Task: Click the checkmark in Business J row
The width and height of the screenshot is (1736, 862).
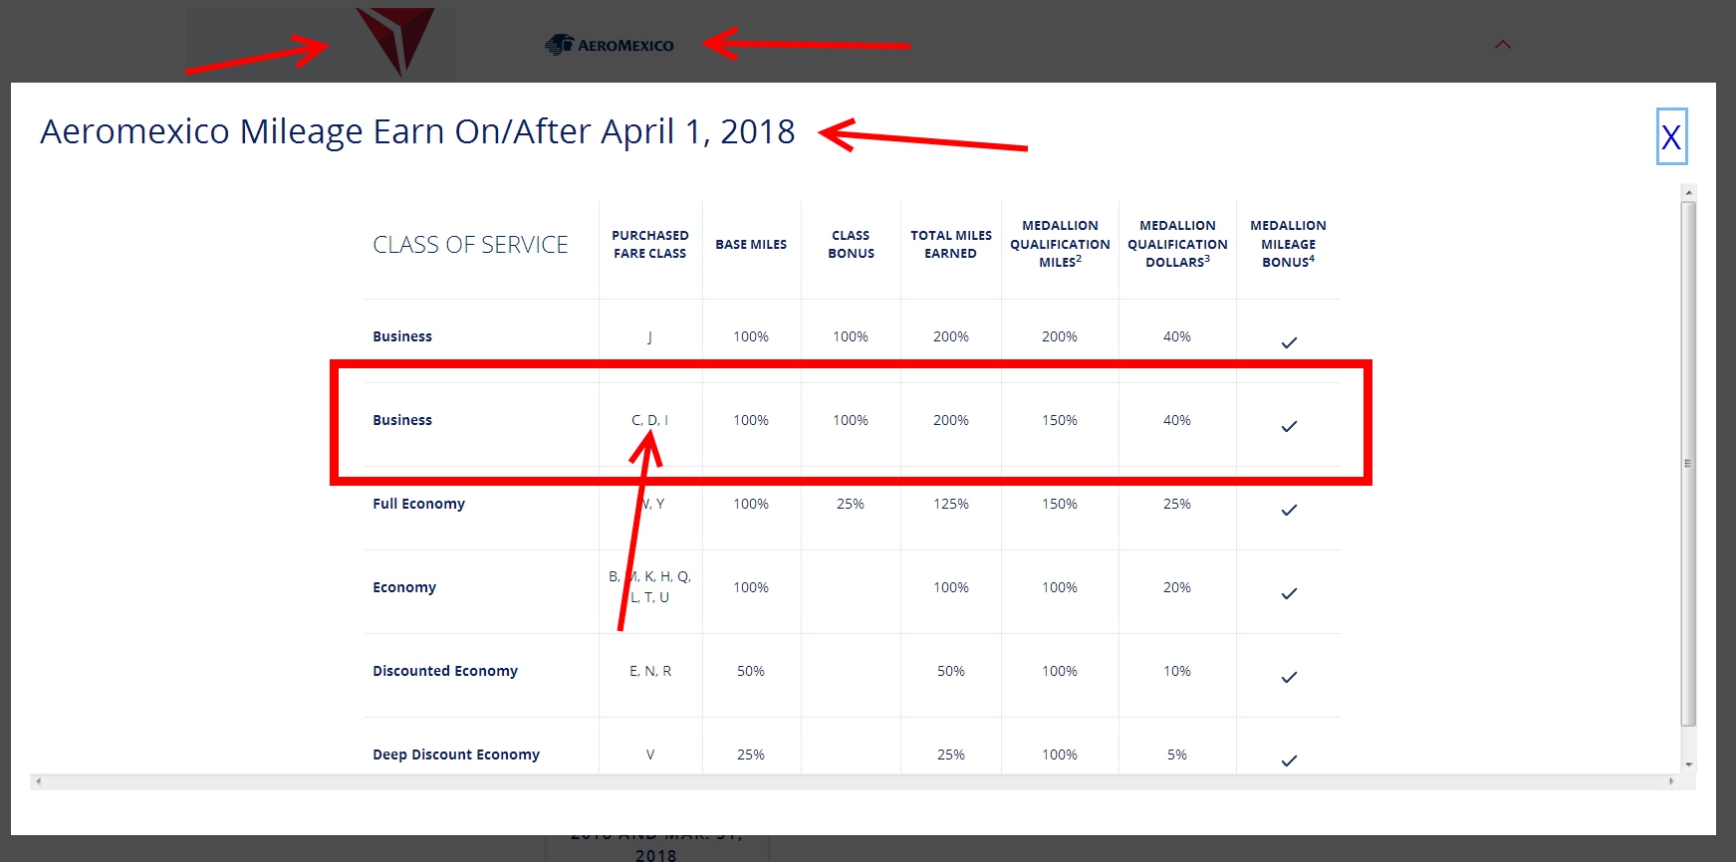Action: click(x=1289, y=342)
